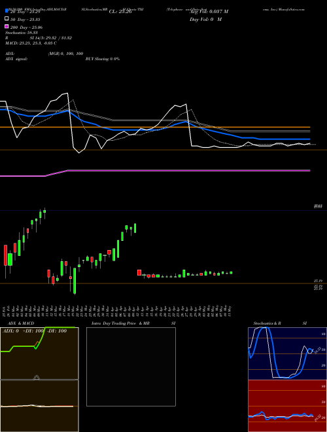This screenshot has width=327, height=432.
Task: Select the '50 Day = 25.35' legend text
Action: 25,20
